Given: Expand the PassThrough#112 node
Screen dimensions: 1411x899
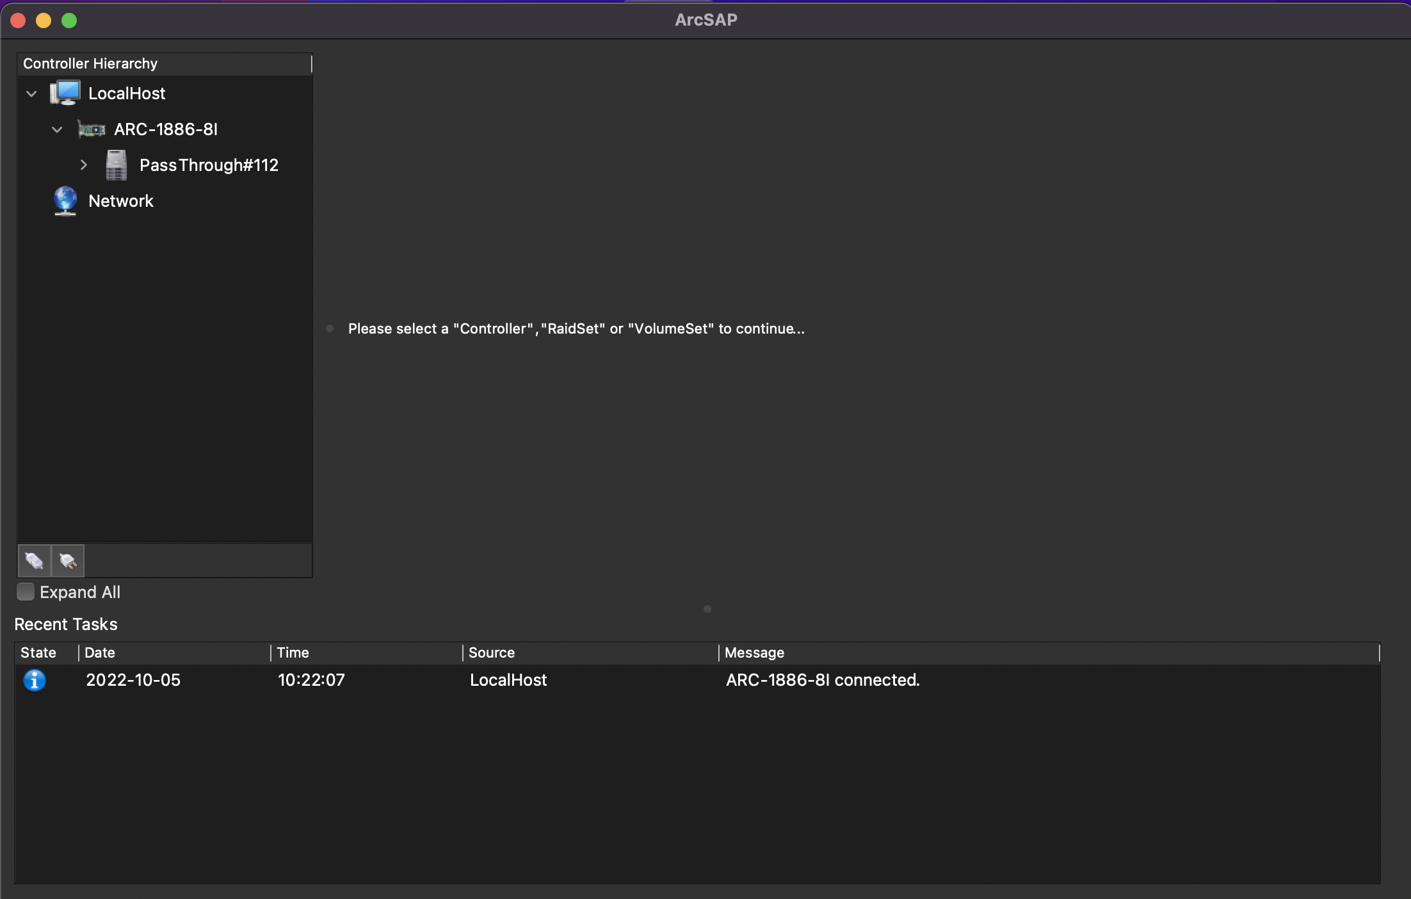Looking at the screenshot, I should tap(83, 165).
